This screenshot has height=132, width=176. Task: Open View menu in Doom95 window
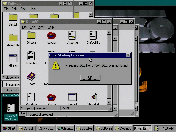pos(41,27)
